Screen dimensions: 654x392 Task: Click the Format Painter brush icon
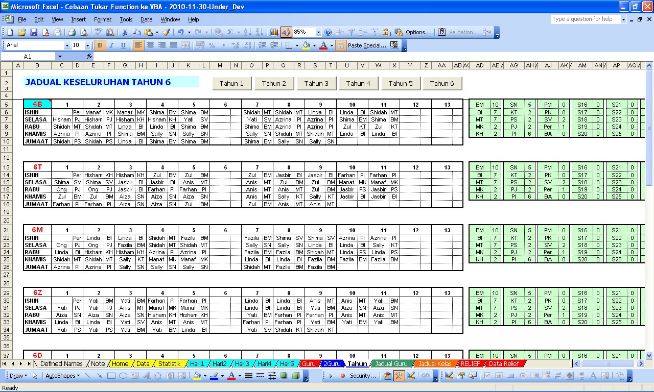coord(166,32)
